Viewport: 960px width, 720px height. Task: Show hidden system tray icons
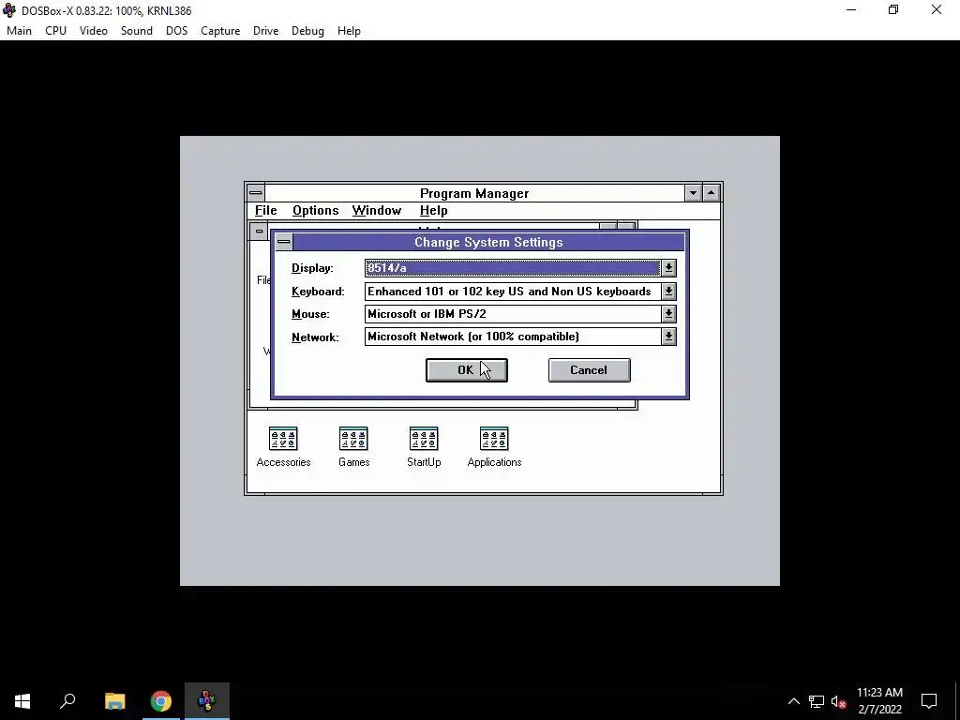(793, 701)
